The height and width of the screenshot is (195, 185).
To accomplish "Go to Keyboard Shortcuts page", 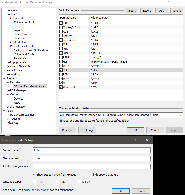I will [x=18, y=66].
